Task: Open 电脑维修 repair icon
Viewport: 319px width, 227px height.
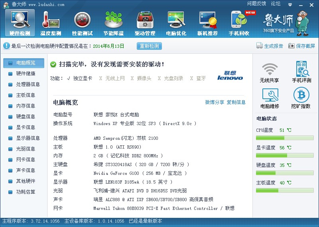Action: [x=270, y=98]
